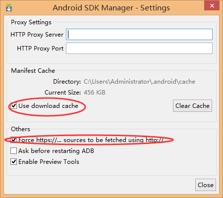Click the HTTP Proxy Server label
This screenshot has height=198, width=223.
tap(37, 35)
